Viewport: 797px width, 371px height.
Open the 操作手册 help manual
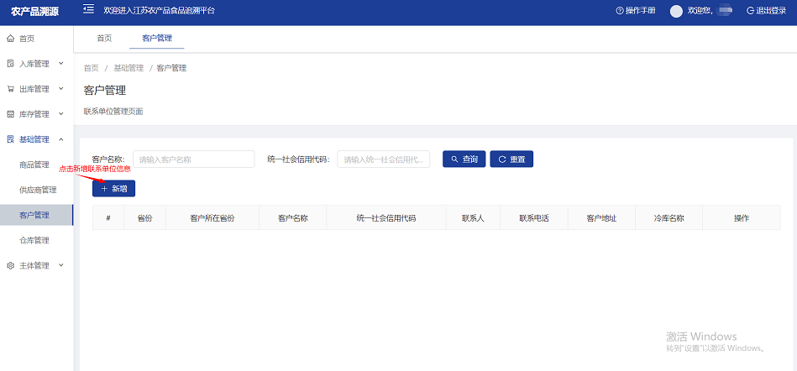click(636, 11)
